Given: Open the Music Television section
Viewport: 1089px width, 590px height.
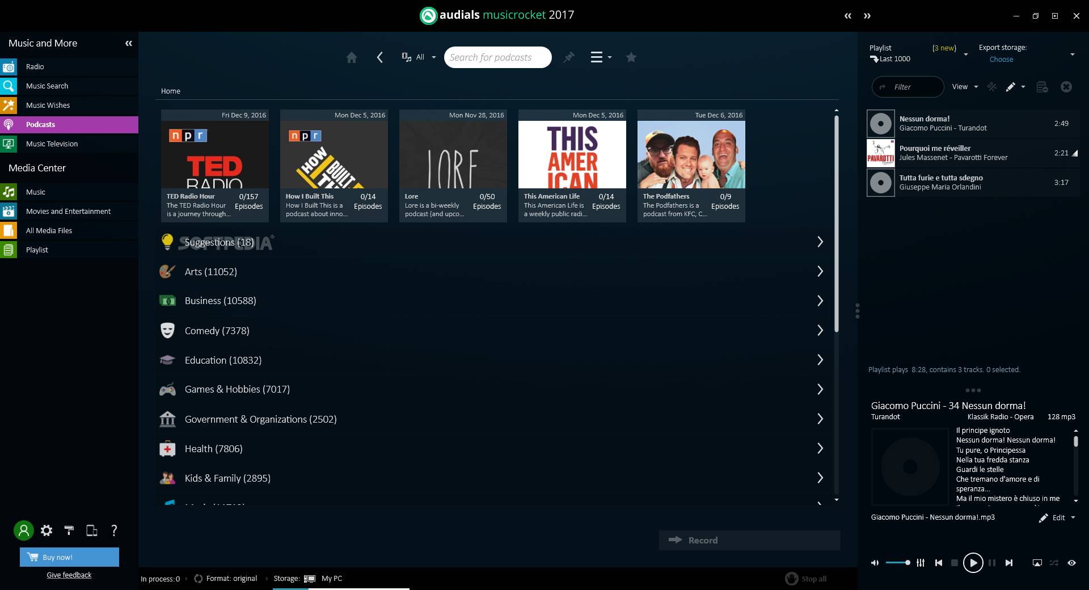Looking at the screenshot, I should [69, 144].
